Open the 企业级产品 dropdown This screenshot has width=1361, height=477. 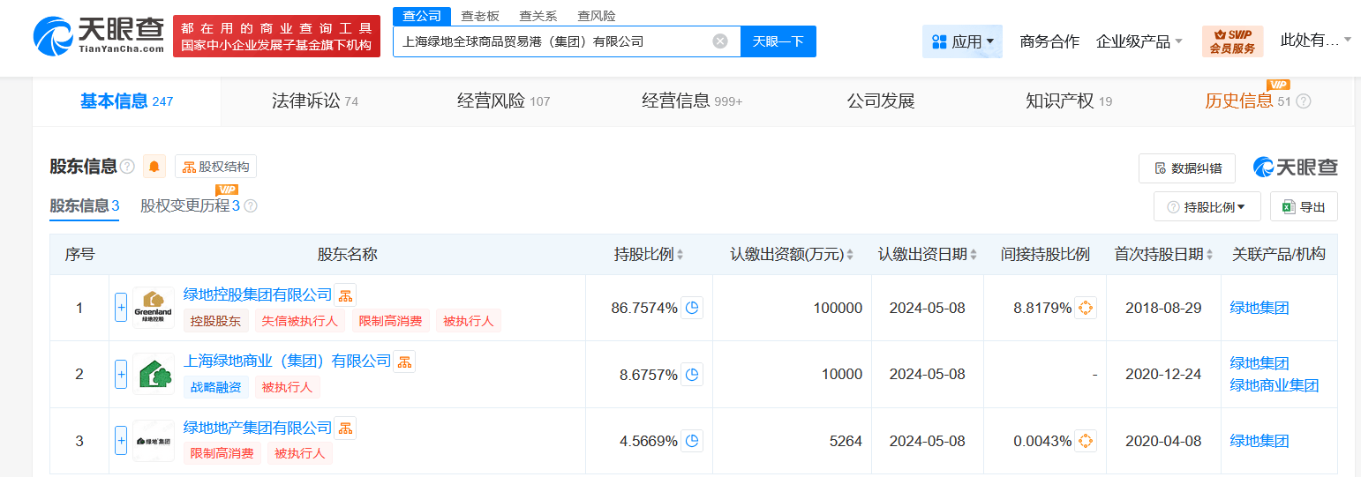click(1139, 41)
